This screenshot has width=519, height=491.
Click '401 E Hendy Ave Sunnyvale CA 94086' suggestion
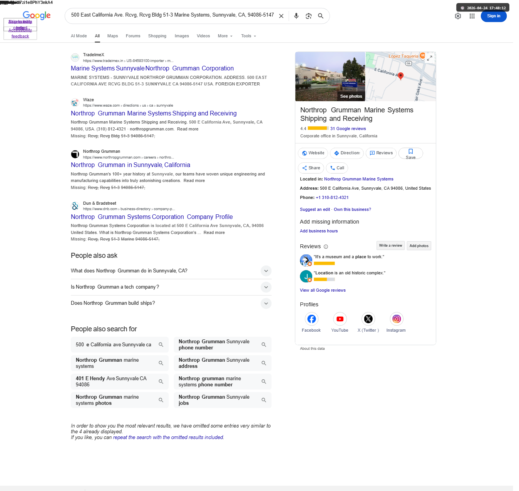pyautogui.click(x=120, y=382)
